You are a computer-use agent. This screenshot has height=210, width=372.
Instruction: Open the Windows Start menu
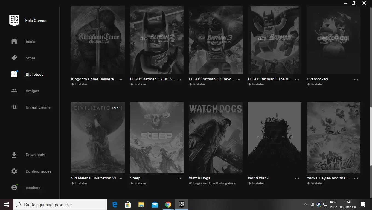(7, 205)
